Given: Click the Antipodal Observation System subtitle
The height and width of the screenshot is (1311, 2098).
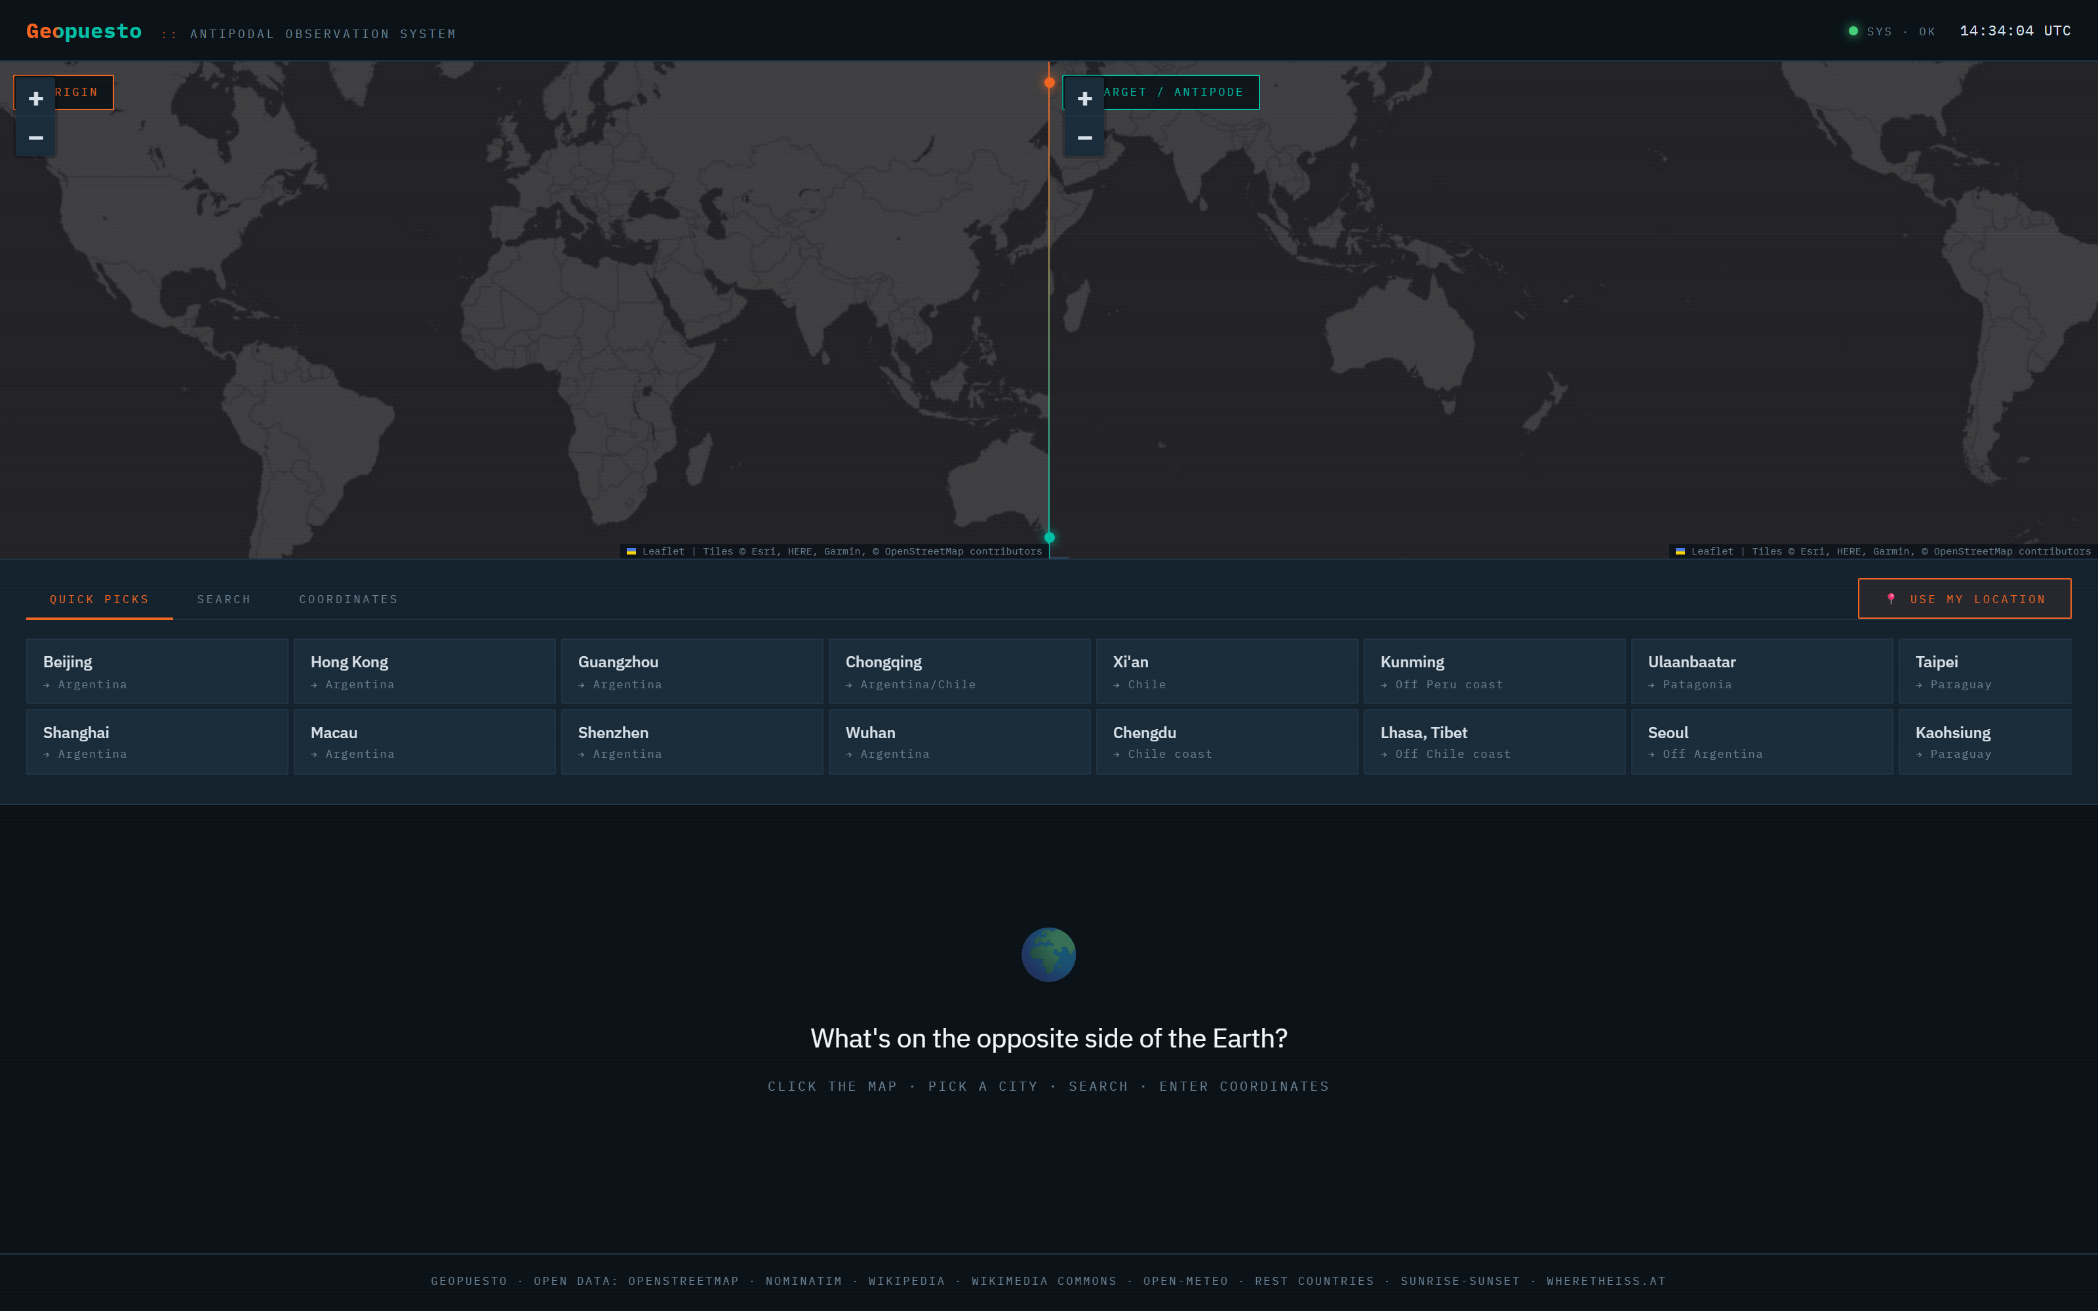Looking at the screenshot, I should [323, 34].
